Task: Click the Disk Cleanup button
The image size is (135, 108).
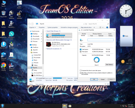Action: [x=109, y=64]
